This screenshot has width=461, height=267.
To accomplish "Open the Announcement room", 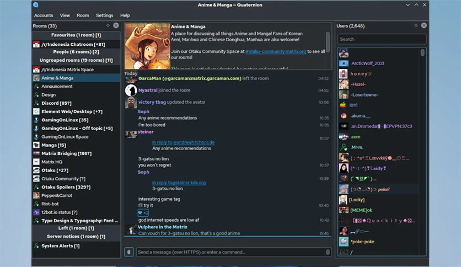I will tap(76, 87).
